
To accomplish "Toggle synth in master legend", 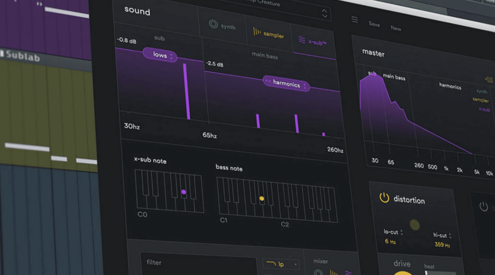I will [x=482, y=91].
